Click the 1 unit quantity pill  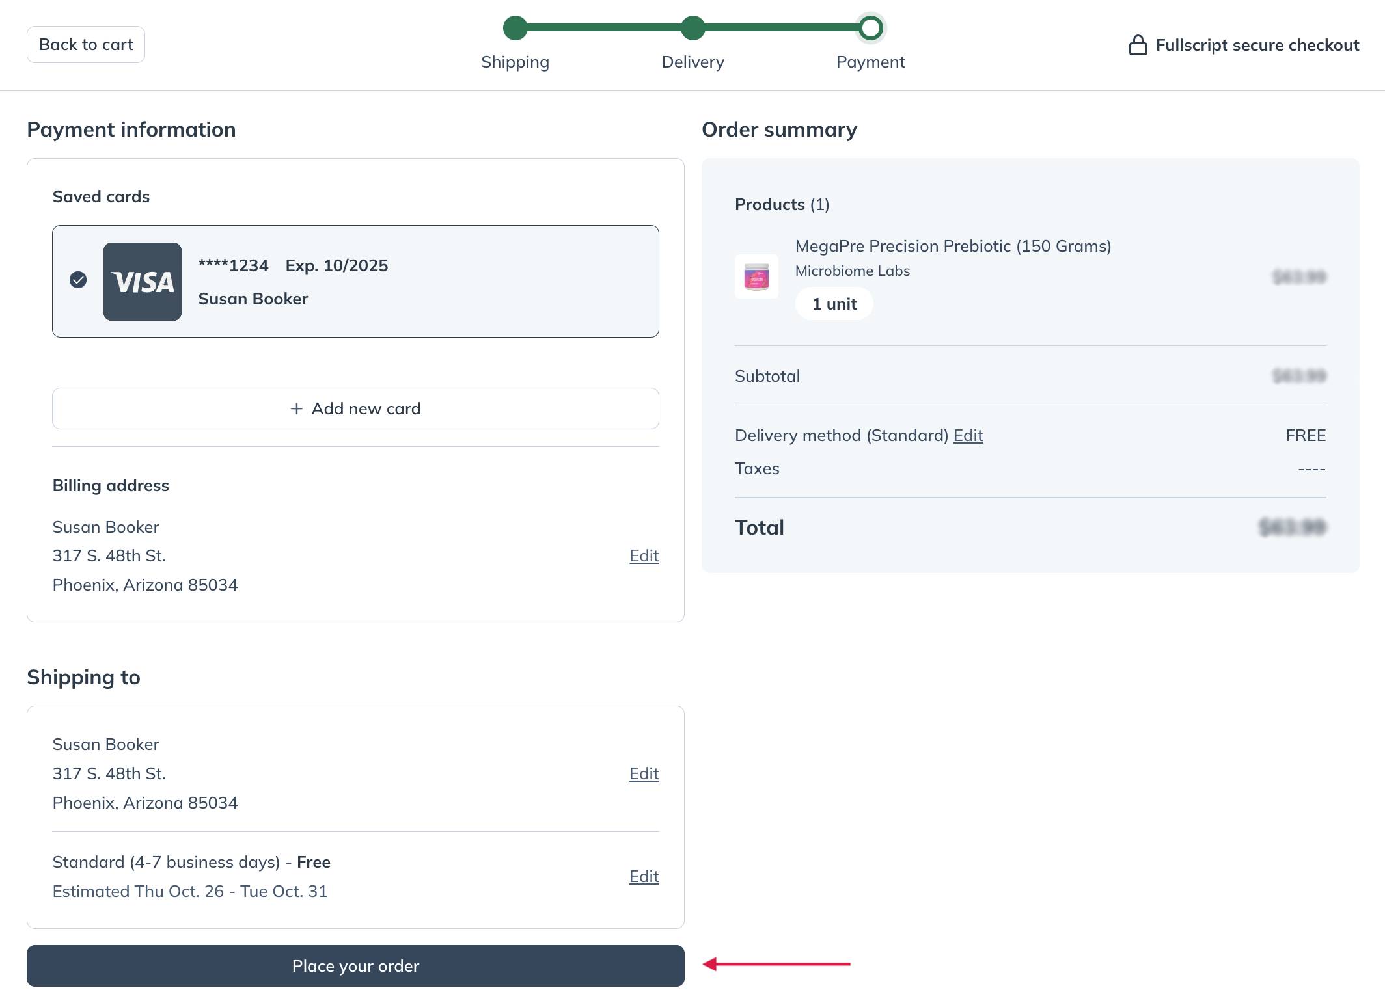coord(834,304)
